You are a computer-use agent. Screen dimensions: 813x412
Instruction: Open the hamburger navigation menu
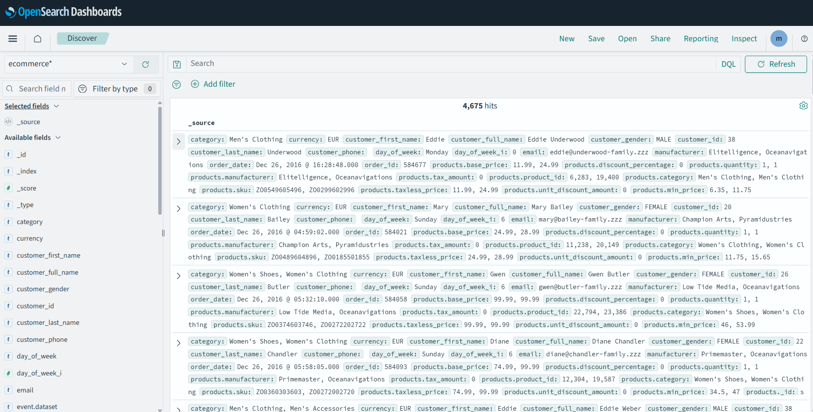click(x=13, y=39)
